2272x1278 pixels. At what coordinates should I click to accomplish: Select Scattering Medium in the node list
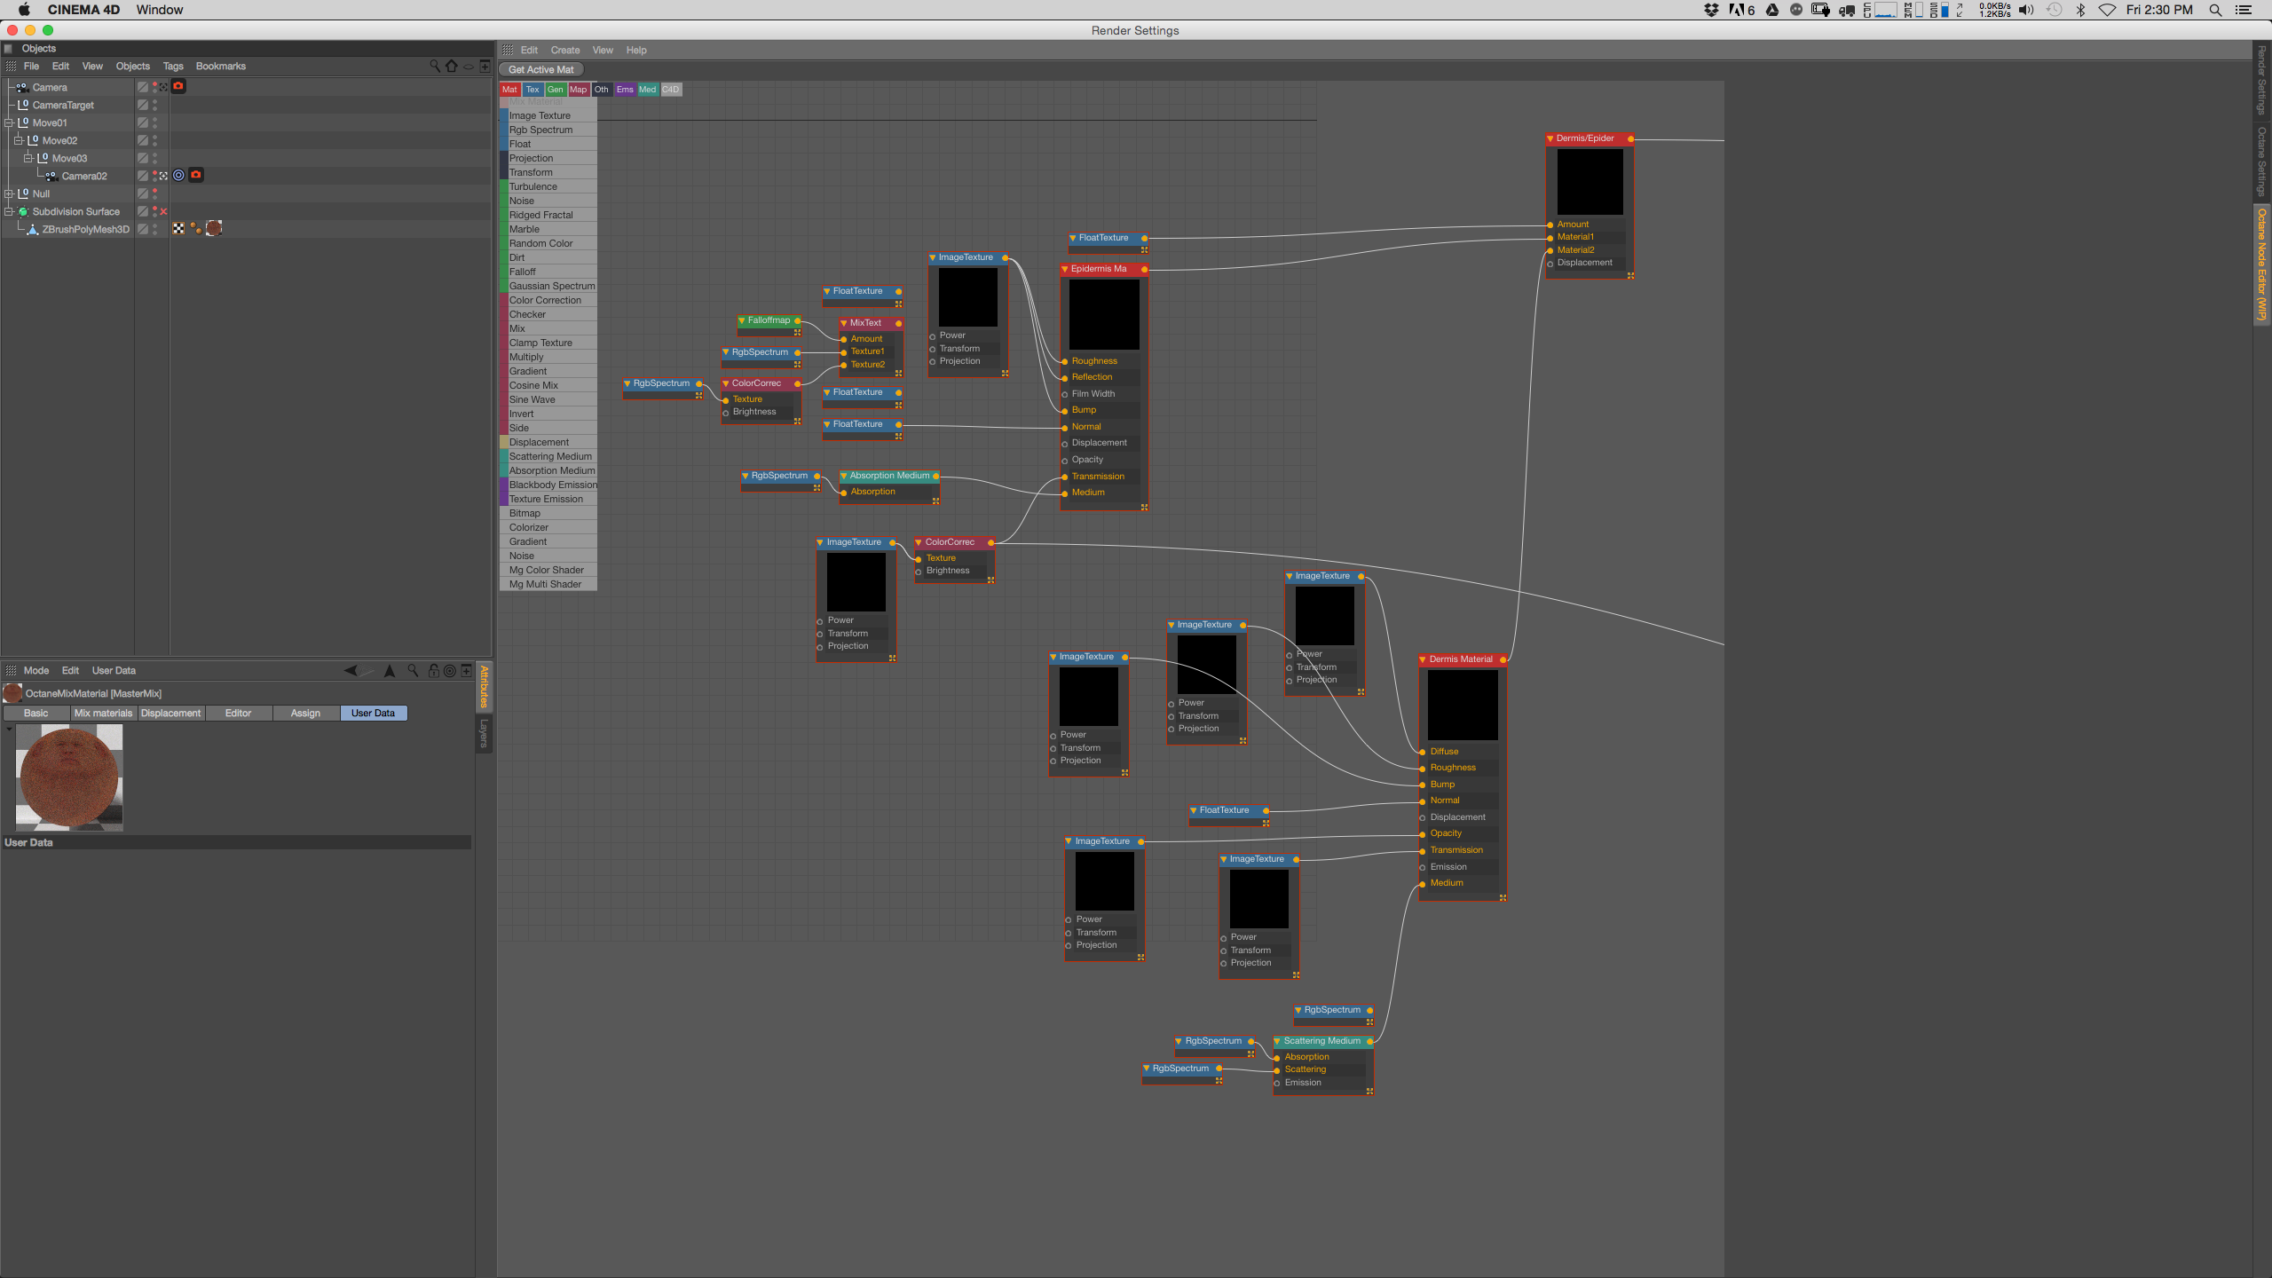click(550, 456)
